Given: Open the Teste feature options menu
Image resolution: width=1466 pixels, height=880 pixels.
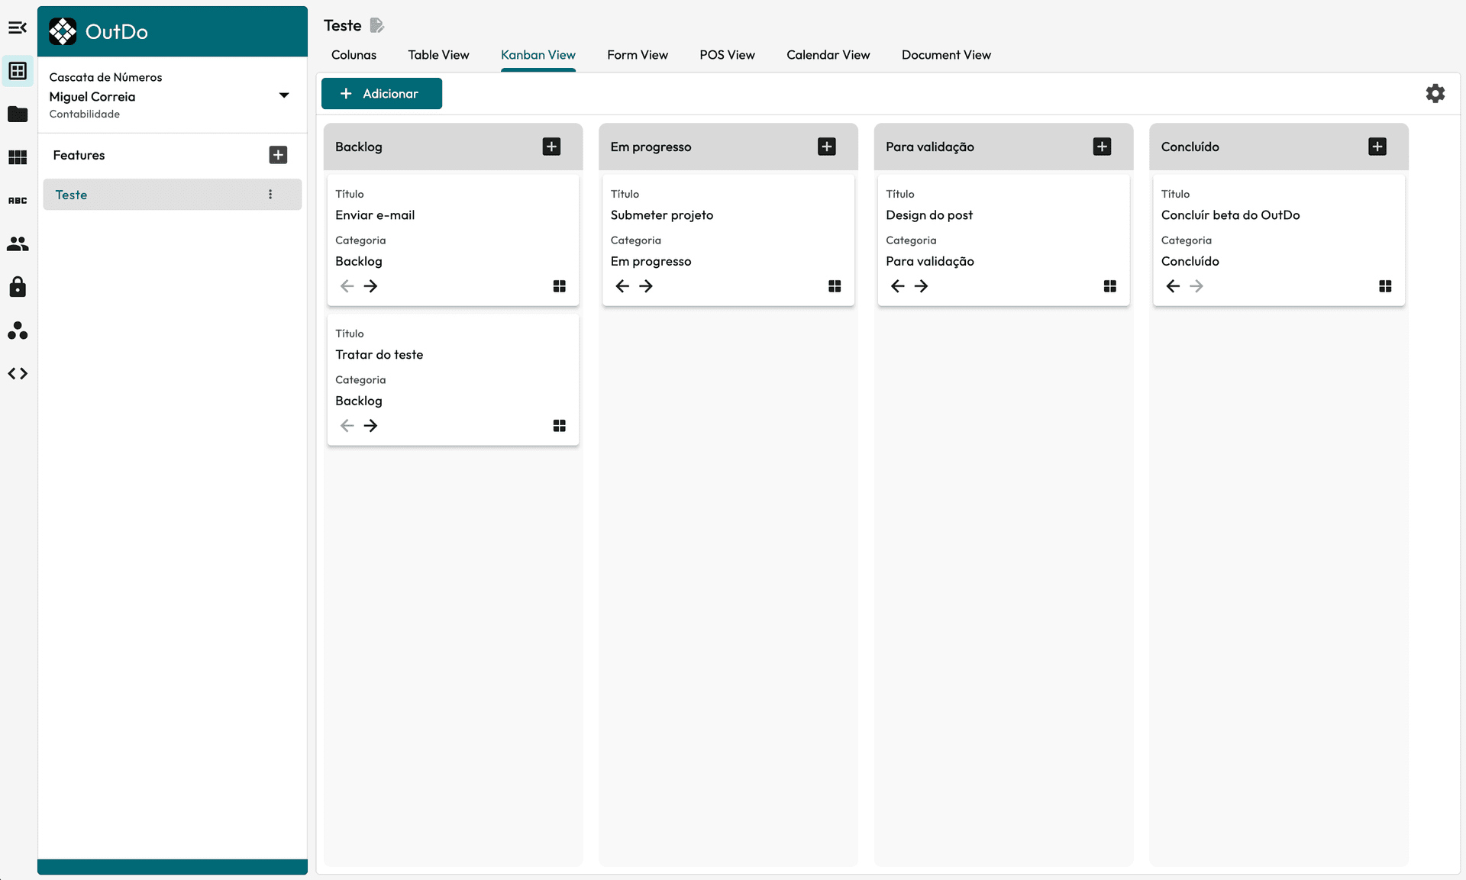Looking at the screenshot, I should (x=270, y=195).
